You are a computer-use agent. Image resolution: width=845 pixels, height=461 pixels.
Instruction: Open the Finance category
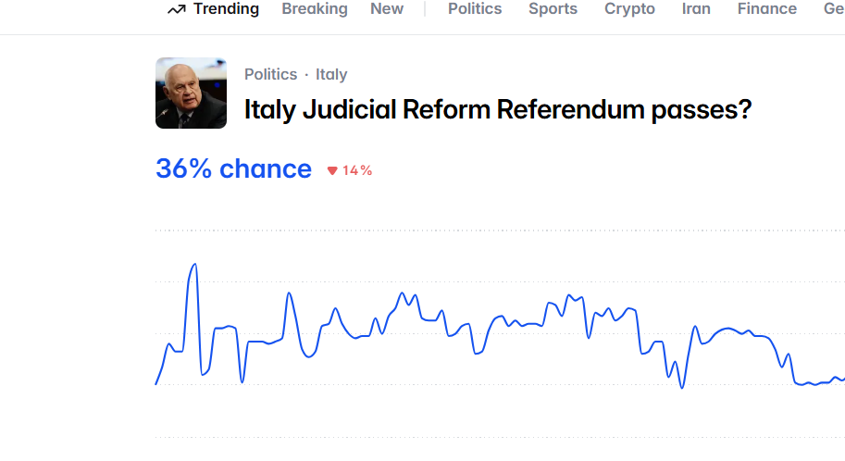767,9
